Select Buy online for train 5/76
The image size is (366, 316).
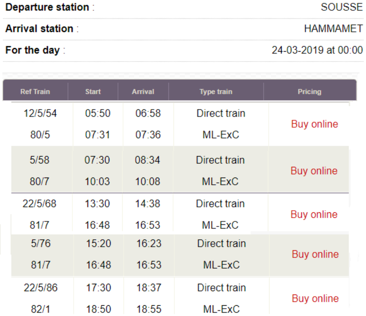click(315, 254)
